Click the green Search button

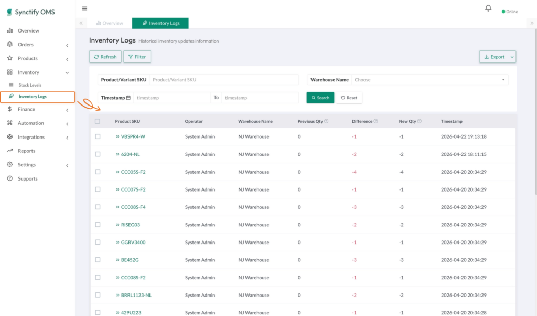click(320, 98)
